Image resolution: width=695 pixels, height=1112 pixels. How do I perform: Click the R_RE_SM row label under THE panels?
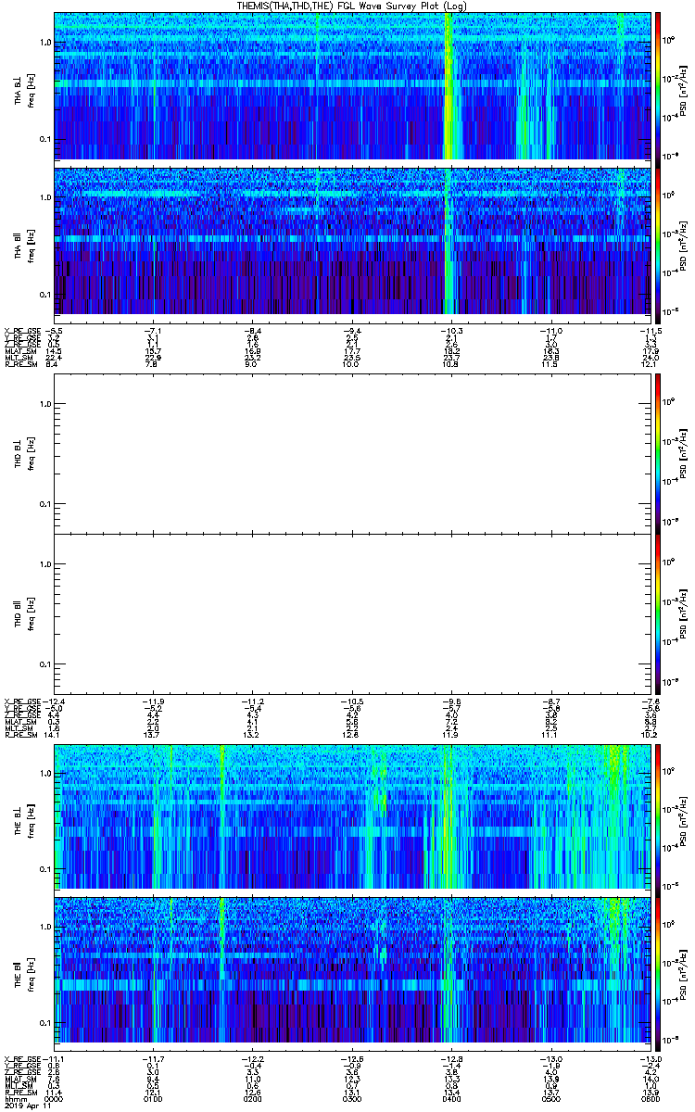point(20,1093)
